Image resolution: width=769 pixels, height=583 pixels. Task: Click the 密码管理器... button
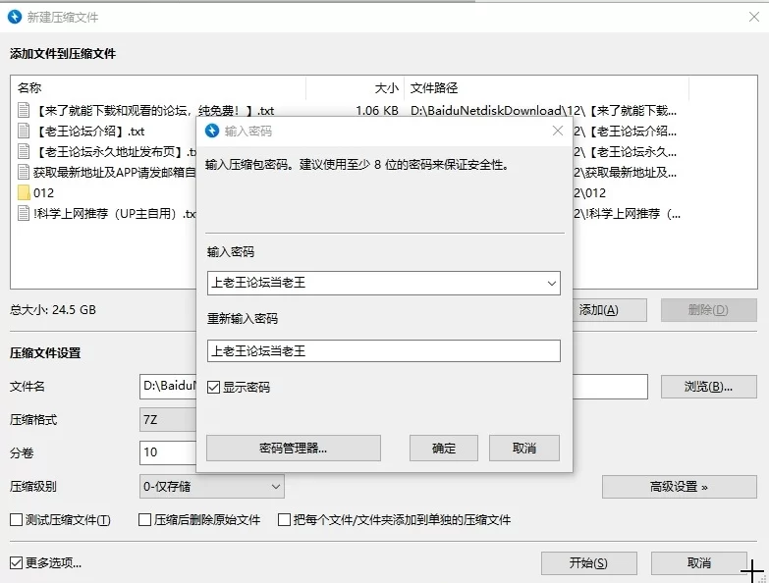[294, 449]
